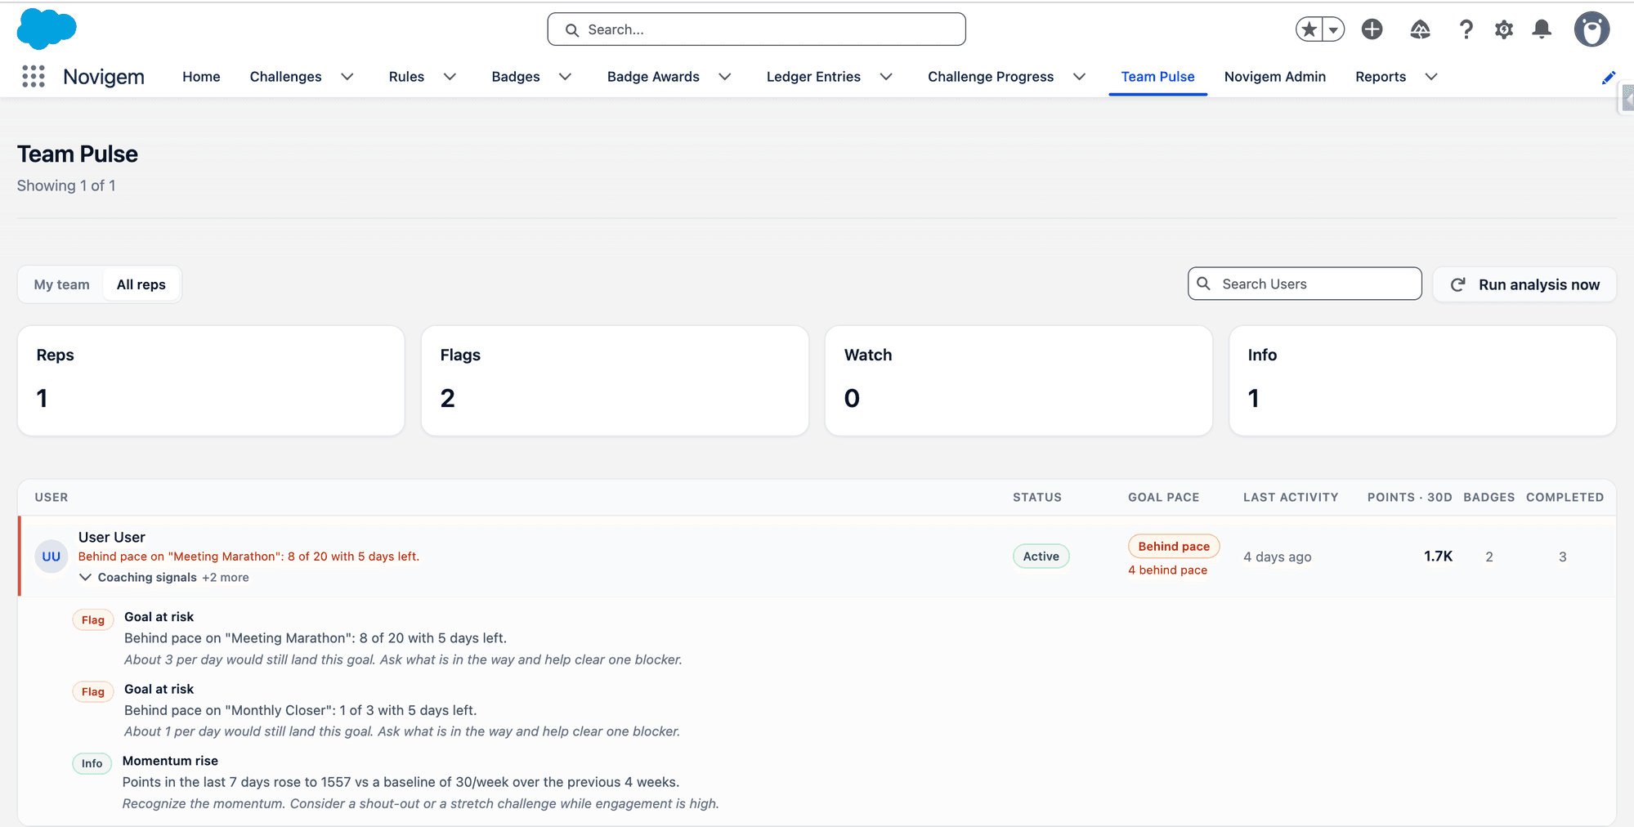The height and width of the screenshot is (827, 1634).
Task: Click the POINTS · 30D column header
Action: coord(1410,497)
